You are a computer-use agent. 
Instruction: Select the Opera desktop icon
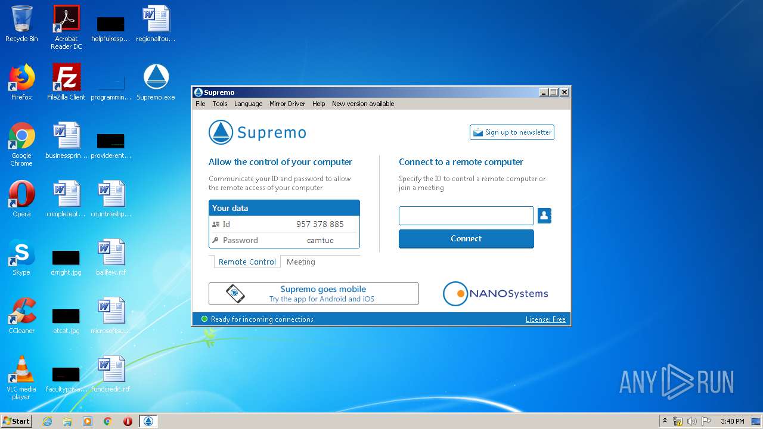tap(21, 199)
